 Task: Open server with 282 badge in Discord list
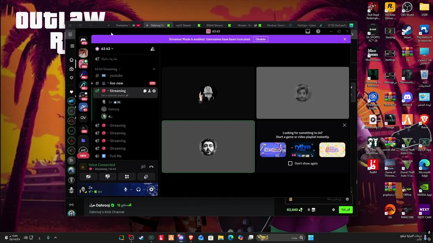[83, 63]
